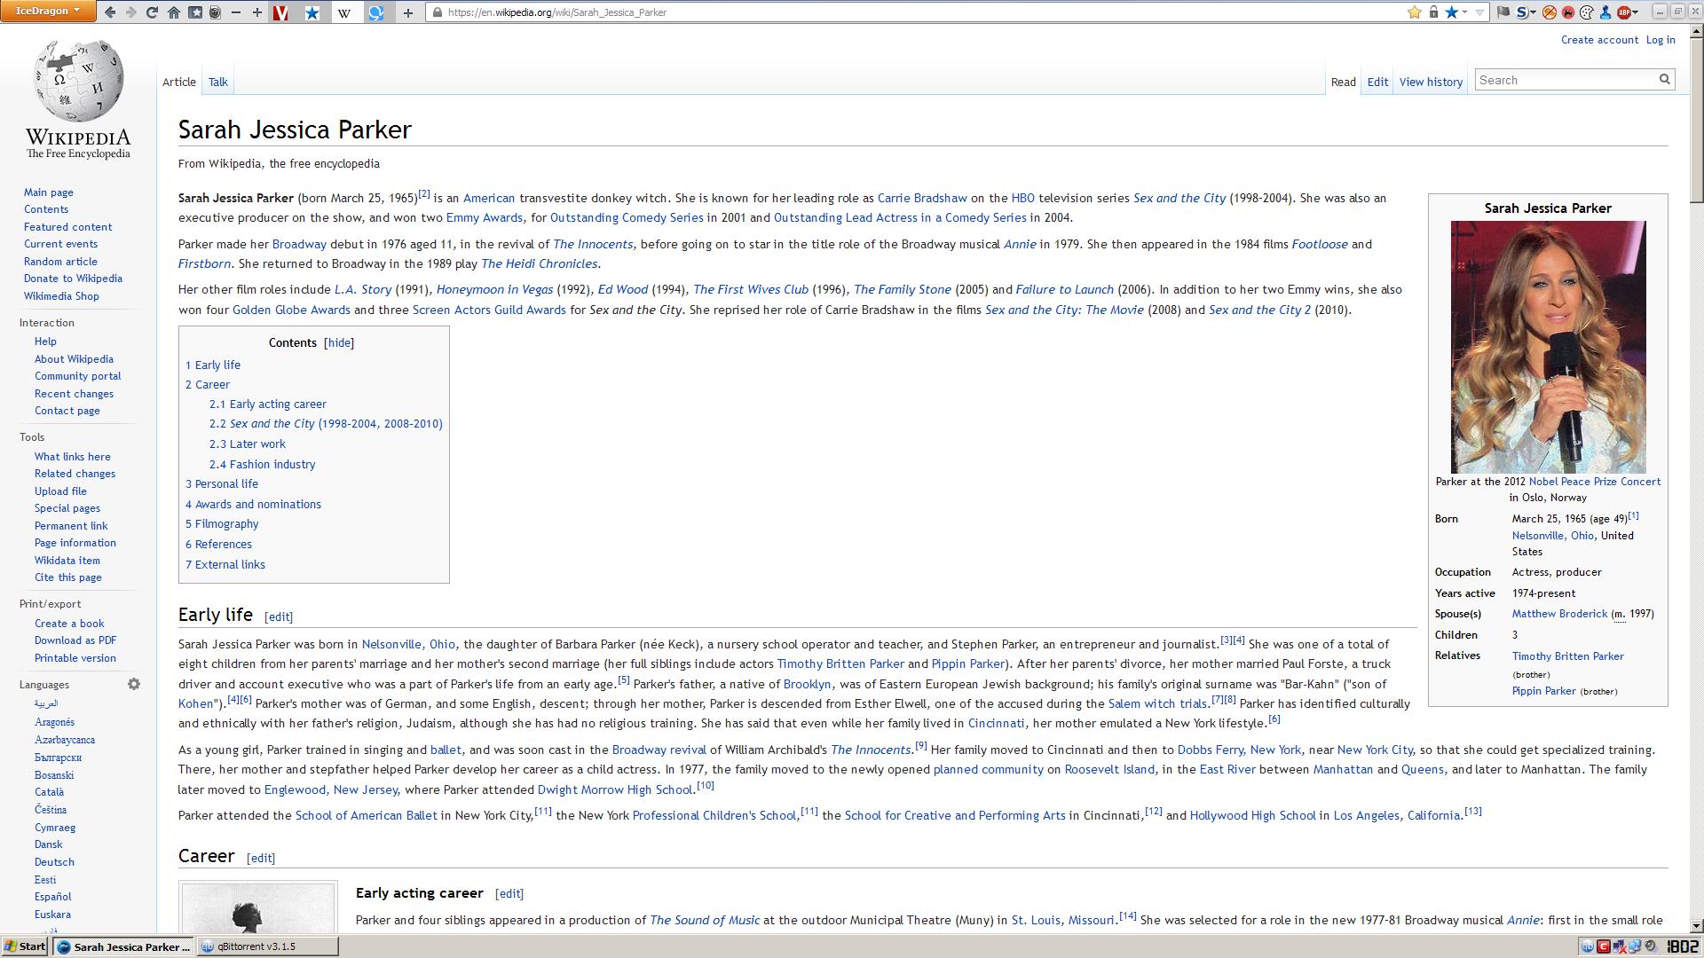Screen dimensions: 1704x958
Task: Switch to the blue sync-arrows pinned tab
Action: [376, 12]
